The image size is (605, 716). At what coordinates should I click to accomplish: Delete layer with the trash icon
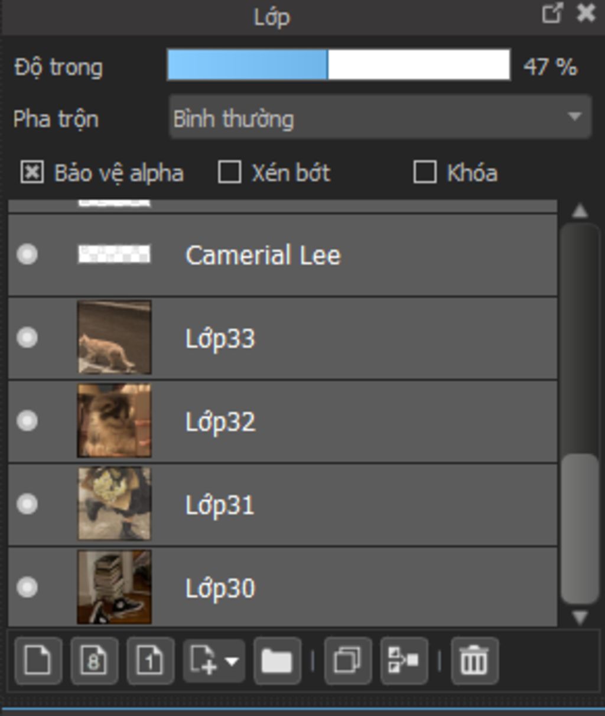click(474, 660)
